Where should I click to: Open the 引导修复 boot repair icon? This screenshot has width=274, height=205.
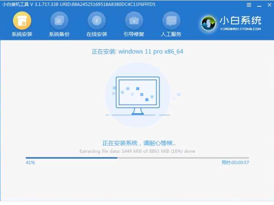pos(134,21)
